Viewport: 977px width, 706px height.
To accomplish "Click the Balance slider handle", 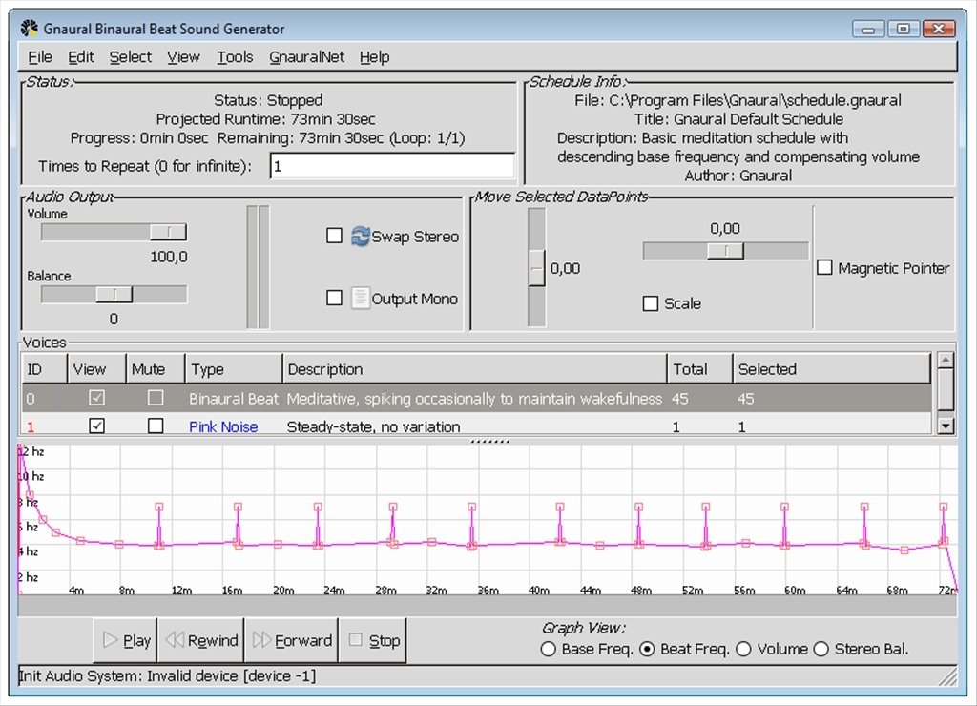I will (x=114, y=294).
